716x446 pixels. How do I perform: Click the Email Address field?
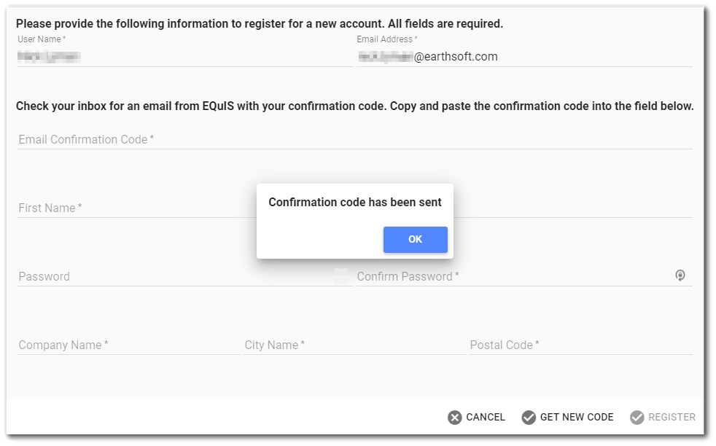pyautogui.click(x=510, y=56)
